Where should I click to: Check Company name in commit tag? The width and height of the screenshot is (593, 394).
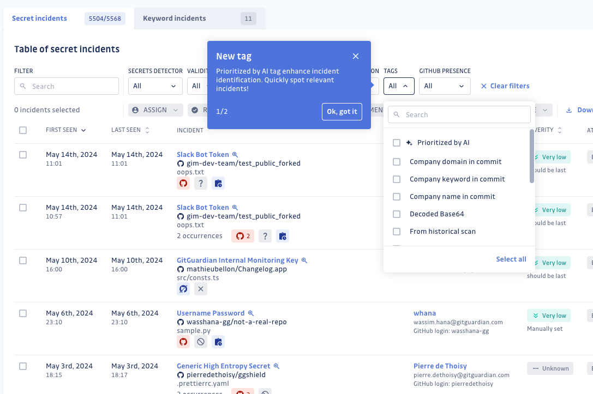click(x=397, y=196)
